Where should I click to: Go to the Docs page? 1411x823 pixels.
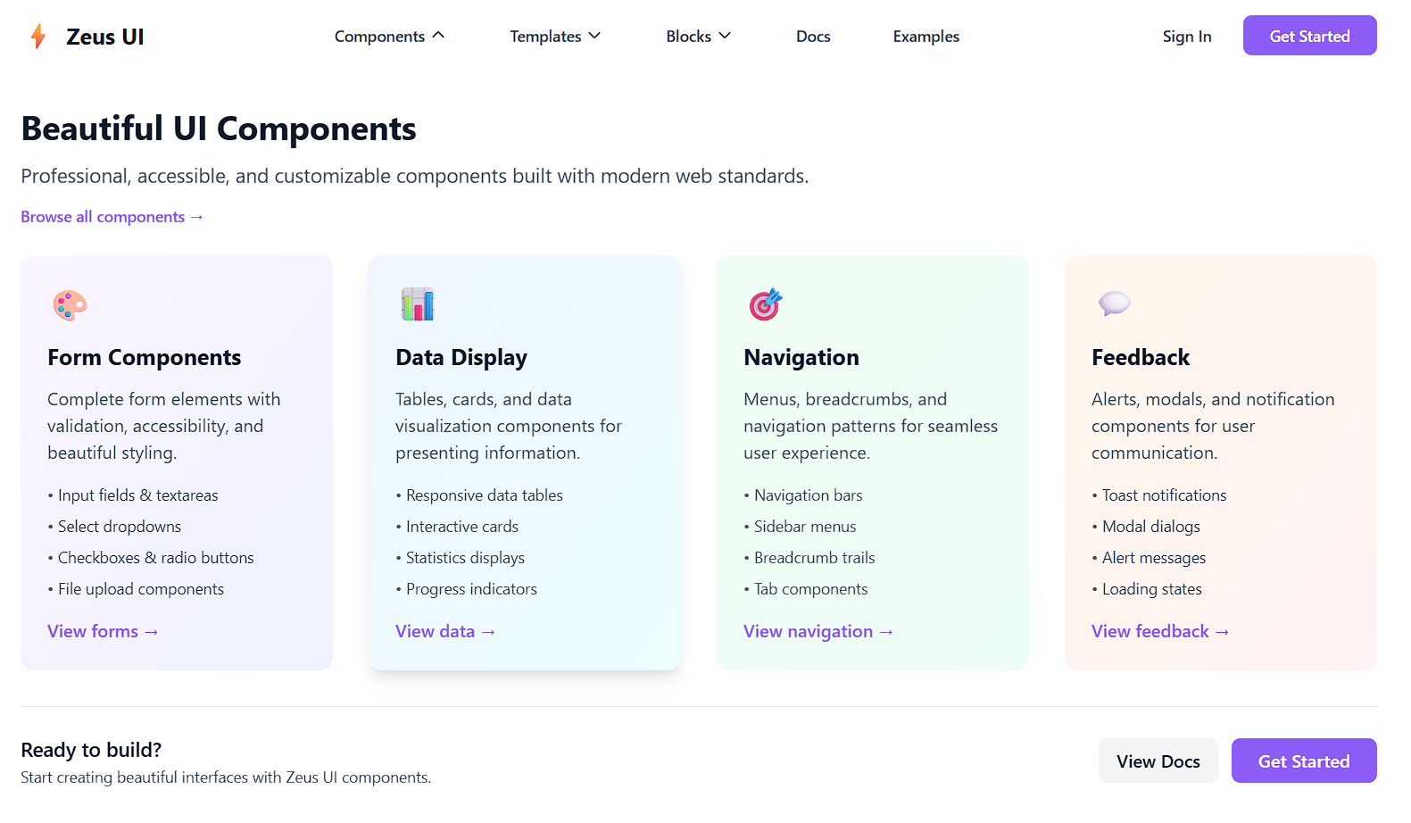point(813,37)
